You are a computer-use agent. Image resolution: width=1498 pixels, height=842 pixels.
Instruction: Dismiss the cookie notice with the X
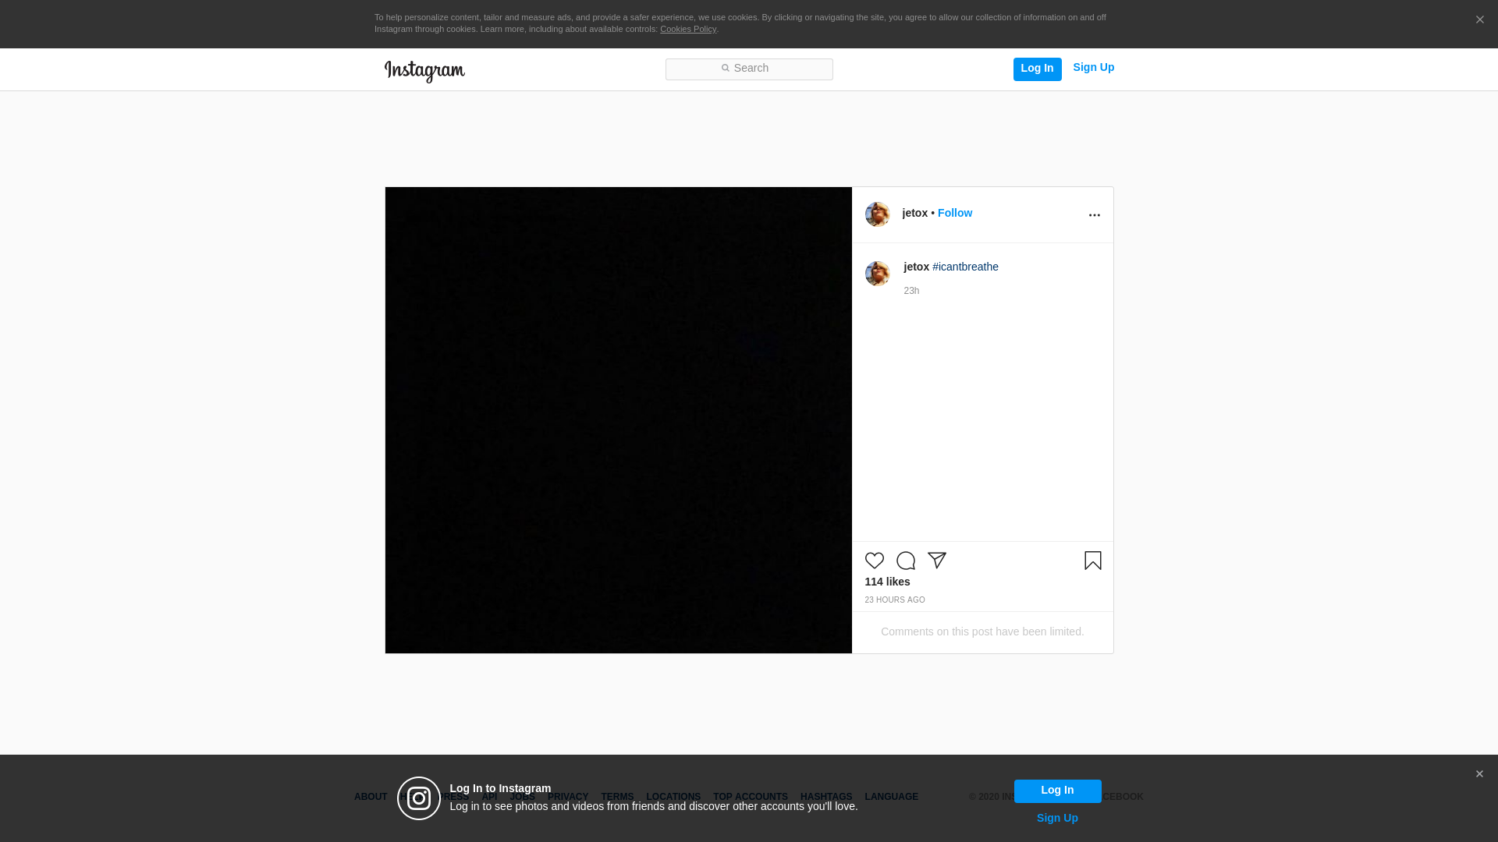[x=1479, y=20]
